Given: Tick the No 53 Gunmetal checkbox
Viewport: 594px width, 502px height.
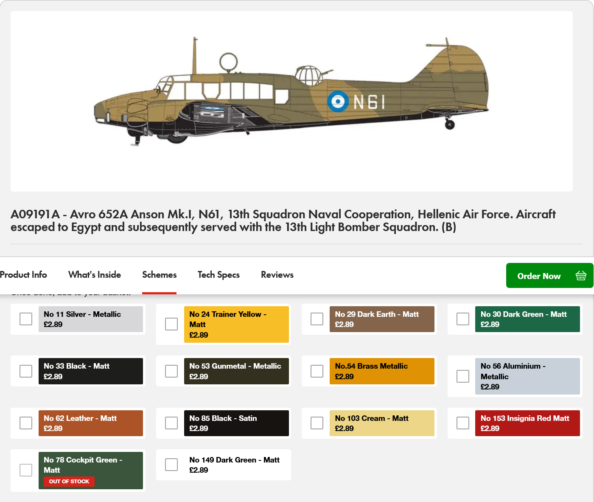Looking at the screenshot, I should click(x=171, y=371).
